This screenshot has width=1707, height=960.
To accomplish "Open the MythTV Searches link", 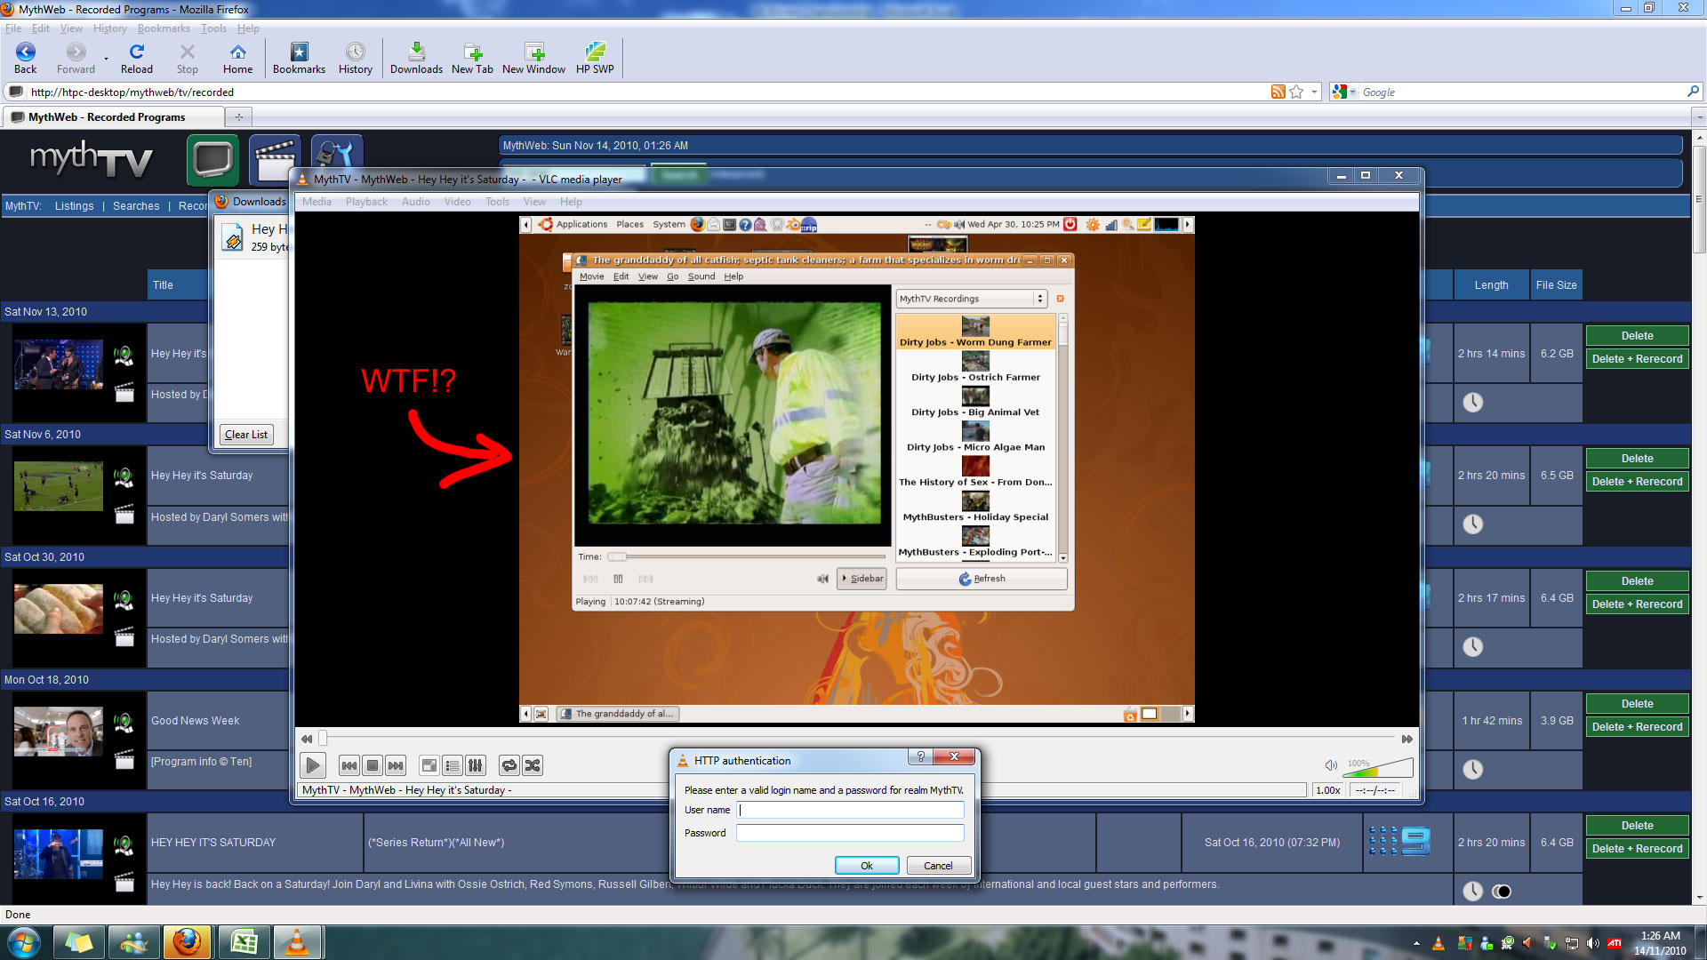I will pyautogui.click(x=136, y=206).
